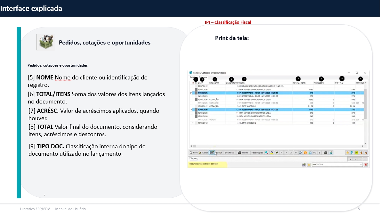
Task: Click the magnifying glass search icon in toolbar
Action: pos(267,153)
